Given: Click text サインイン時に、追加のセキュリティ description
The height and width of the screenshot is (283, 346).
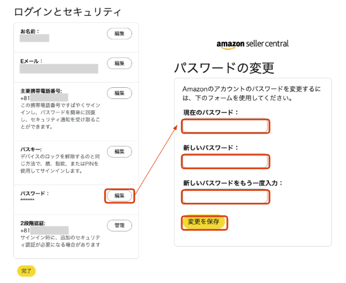Looking at the screenshot, I should tap(60, 241).
